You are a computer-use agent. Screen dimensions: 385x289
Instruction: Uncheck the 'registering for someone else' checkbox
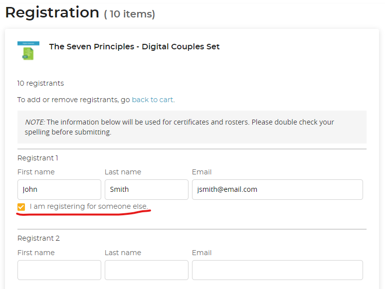pyautogui.click(x=21, y=207)
